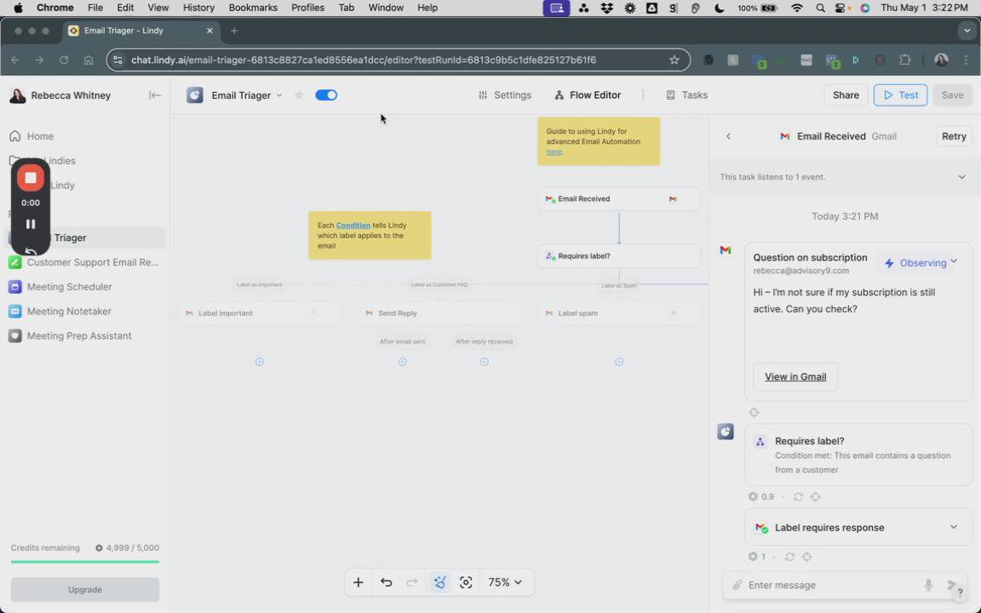Image resolution: width=981 pixels, height=613 pixels.
Task: Click the fit-to-screen focus icon
Action: 466,582
